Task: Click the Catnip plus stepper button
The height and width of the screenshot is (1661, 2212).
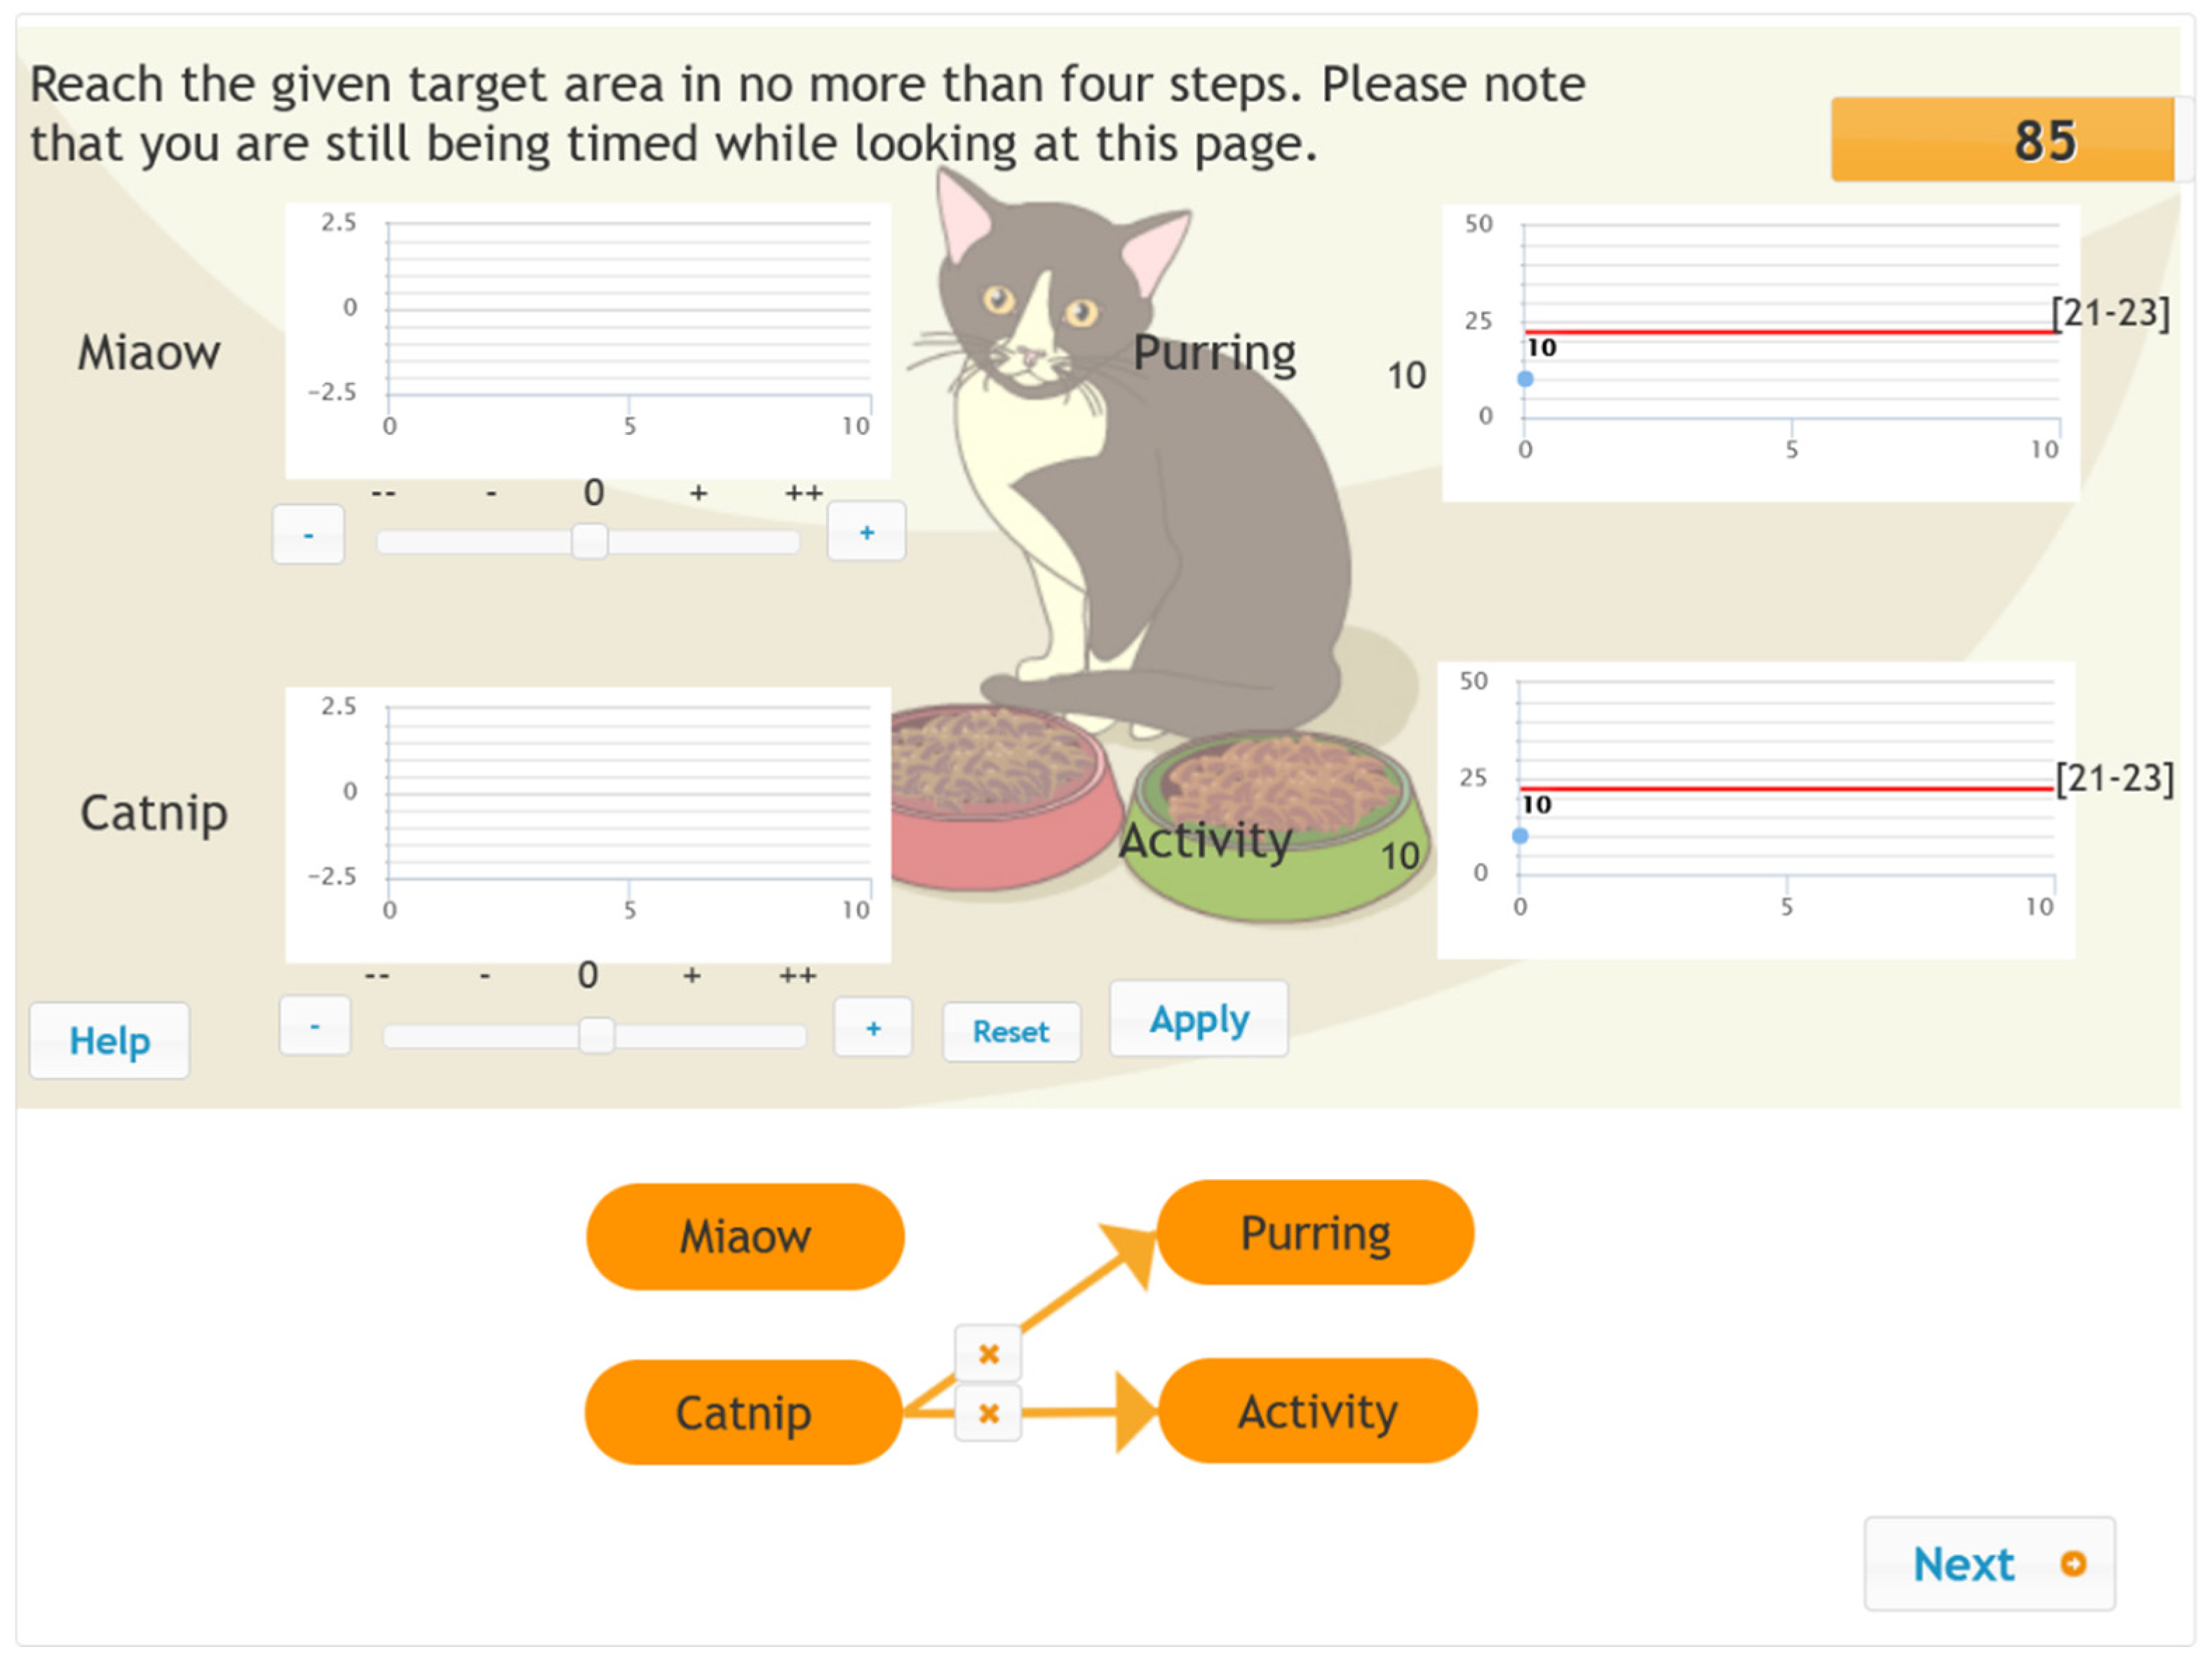Action: pyautogui.click(x=873, y=1028)
